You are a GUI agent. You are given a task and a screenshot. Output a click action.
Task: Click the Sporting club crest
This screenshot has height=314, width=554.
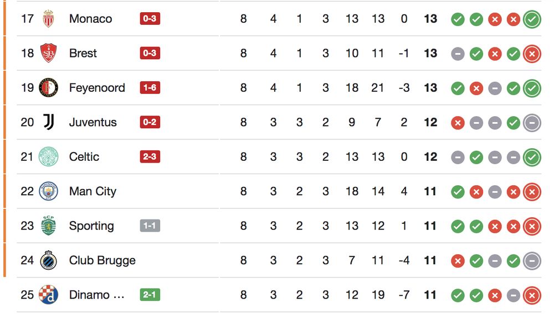[49, 226]
